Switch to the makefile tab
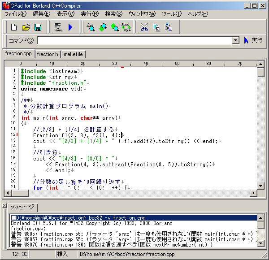 73,54
